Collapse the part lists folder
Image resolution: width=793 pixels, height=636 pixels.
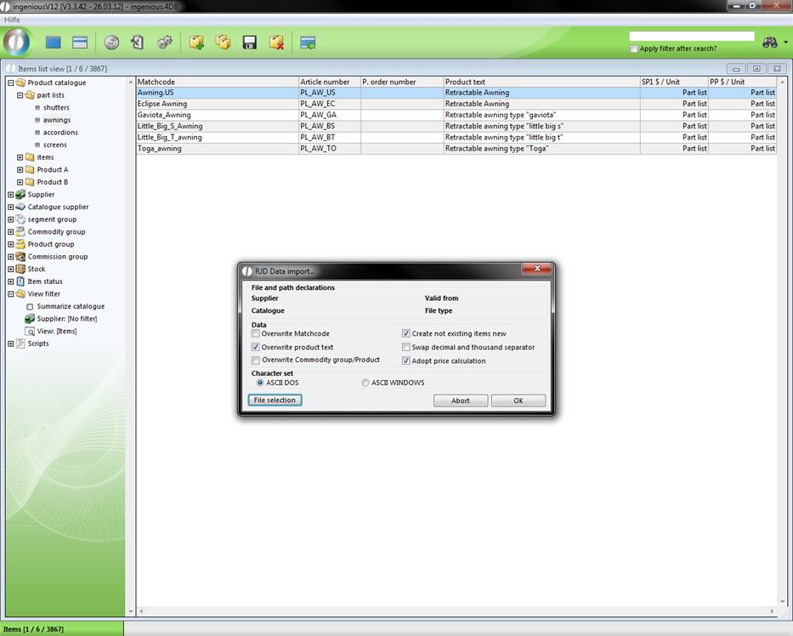[x=20, y=95]
